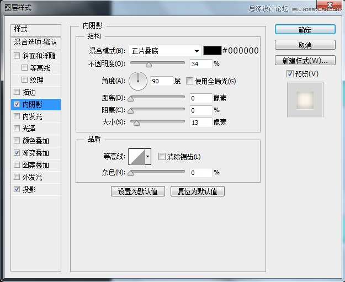Click the angle dial control

138,81
